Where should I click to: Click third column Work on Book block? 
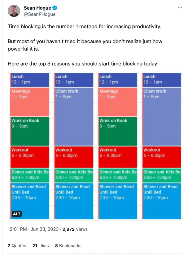point(118,131)
